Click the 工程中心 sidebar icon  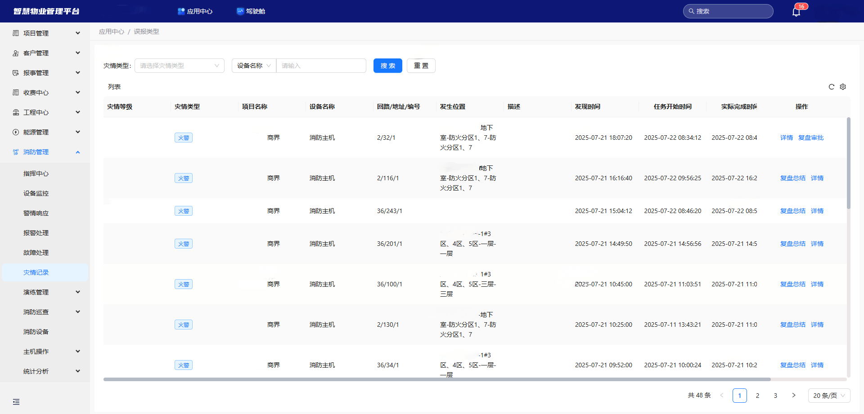(16, 112)
